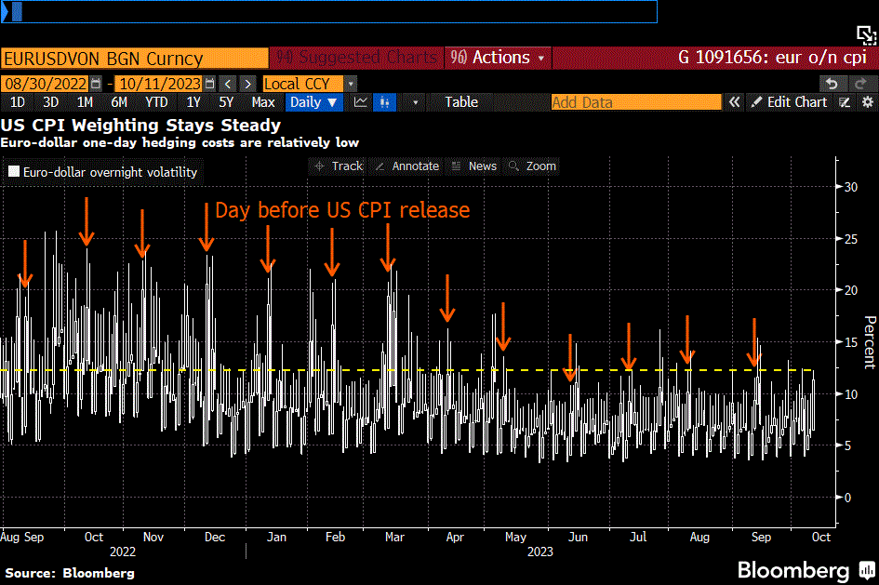Select the YTD time range

(156, 102)
